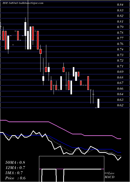Click the 12MA : 0.7 readout

click(15, 168)
